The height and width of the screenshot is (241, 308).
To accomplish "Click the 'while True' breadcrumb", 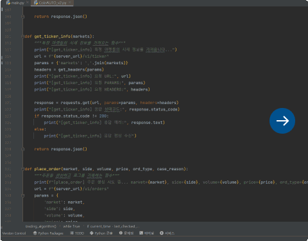I will click(x=71, y=226).
